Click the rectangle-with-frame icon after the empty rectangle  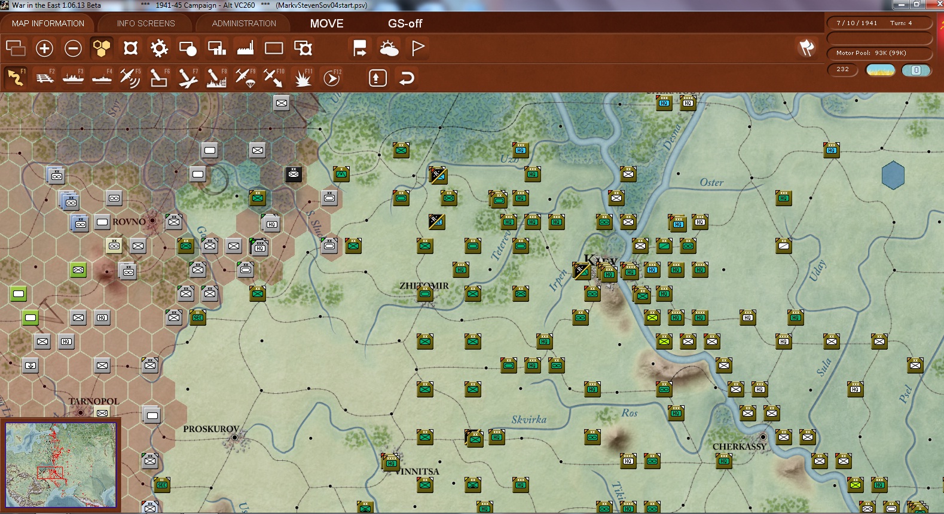click(x=303, y=48)
